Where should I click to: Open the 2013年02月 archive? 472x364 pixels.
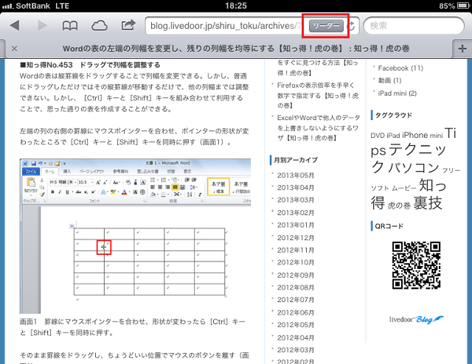[295, 213]
